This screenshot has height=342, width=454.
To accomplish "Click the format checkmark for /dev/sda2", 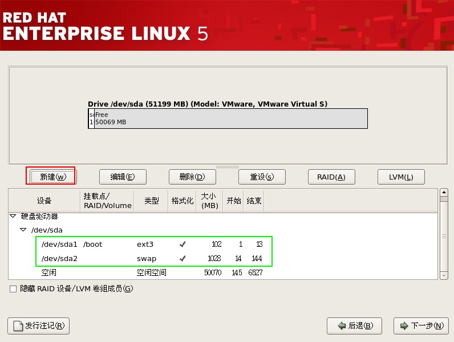I will pyautogui.click(x=183, y=258).
